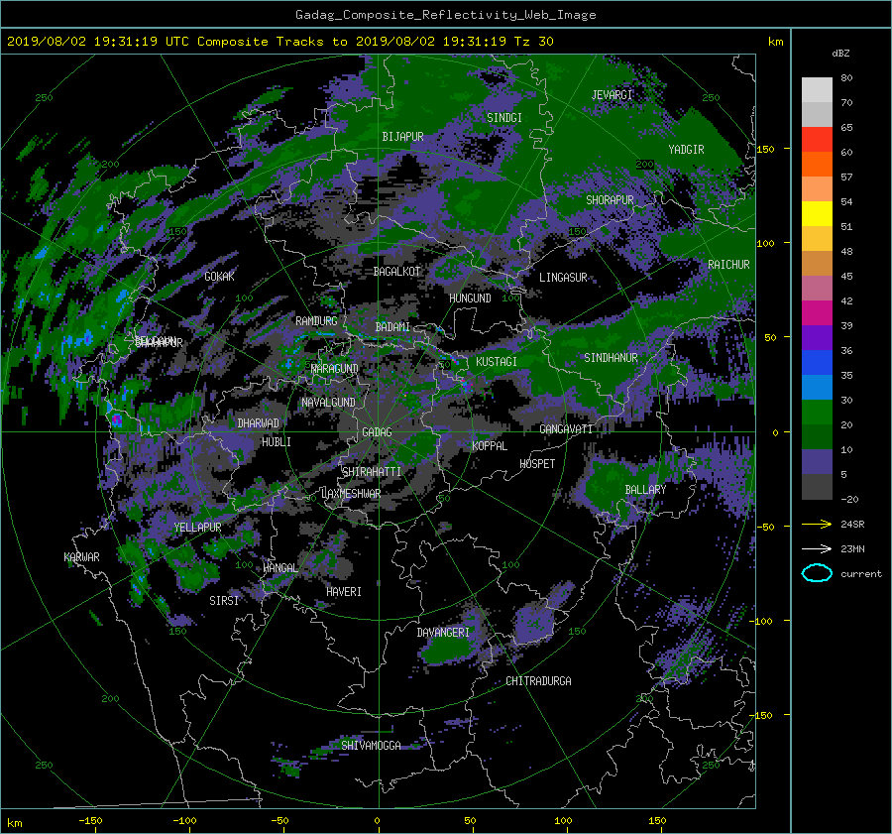This screenshot has height=834, width=892.
Task: Click the BADAMI city label
Action: click(392, 327)
